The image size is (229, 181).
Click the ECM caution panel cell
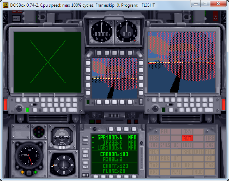pyautogui.click(x=154, y=159)
